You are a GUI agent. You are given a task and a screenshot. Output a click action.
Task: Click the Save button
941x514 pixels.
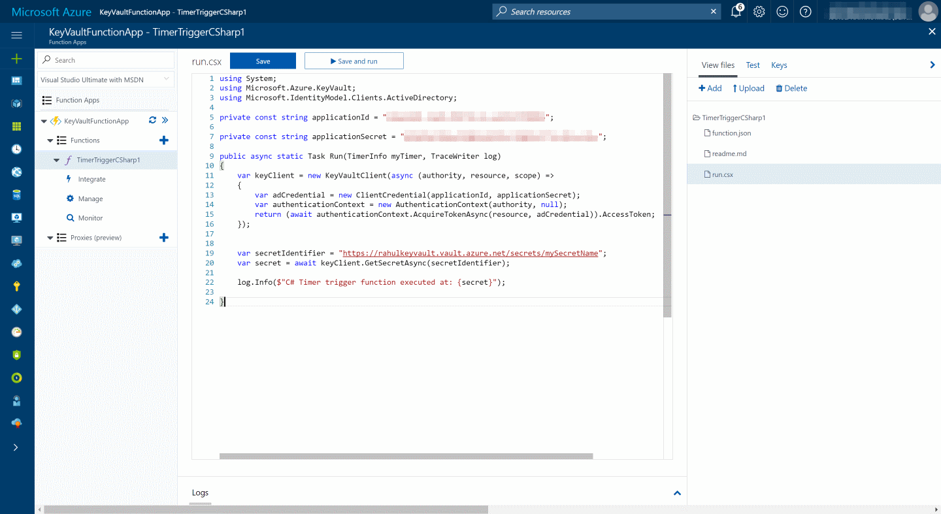tap(263, 61)
